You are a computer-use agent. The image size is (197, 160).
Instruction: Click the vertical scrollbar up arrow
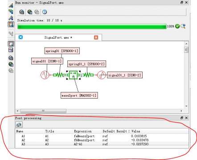coord(186,44)
